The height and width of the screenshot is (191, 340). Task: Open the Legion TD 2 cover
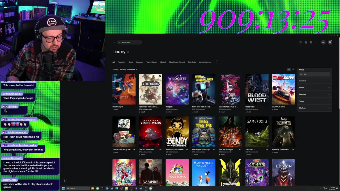[x=283, y=172]
